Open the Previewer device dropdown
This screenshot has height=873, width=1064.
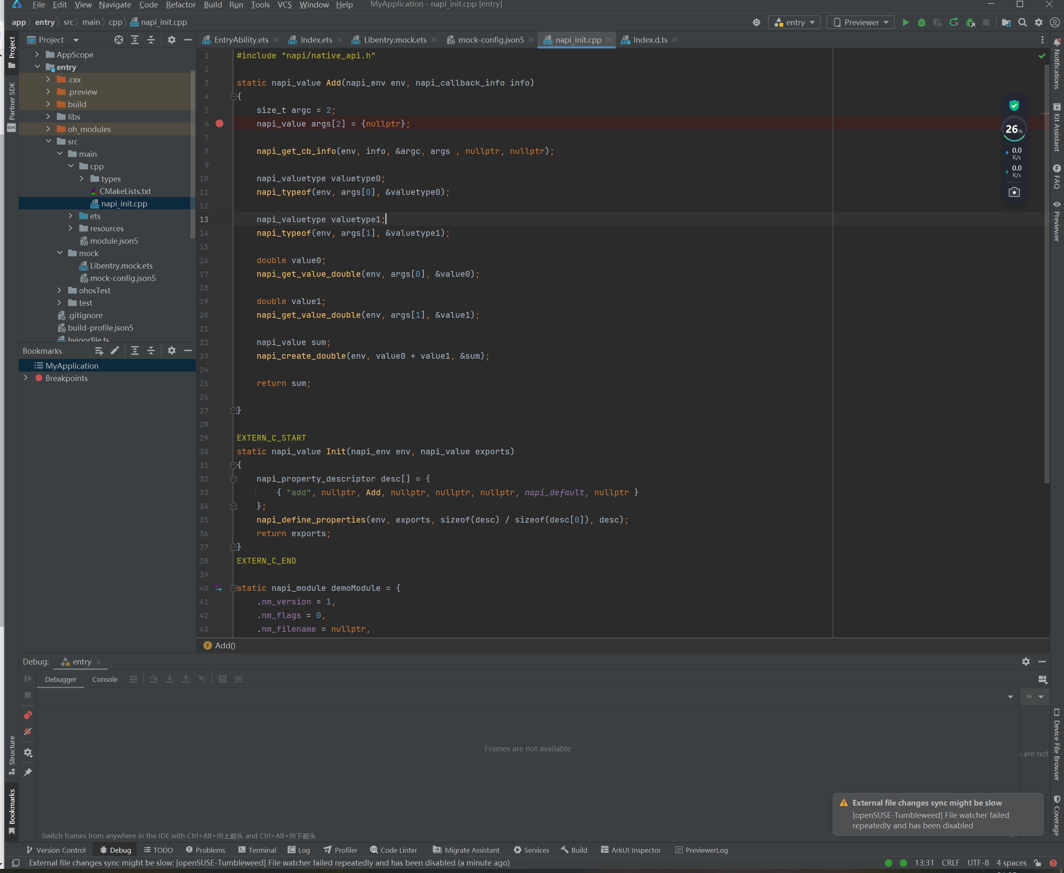(x=860, y=22)
